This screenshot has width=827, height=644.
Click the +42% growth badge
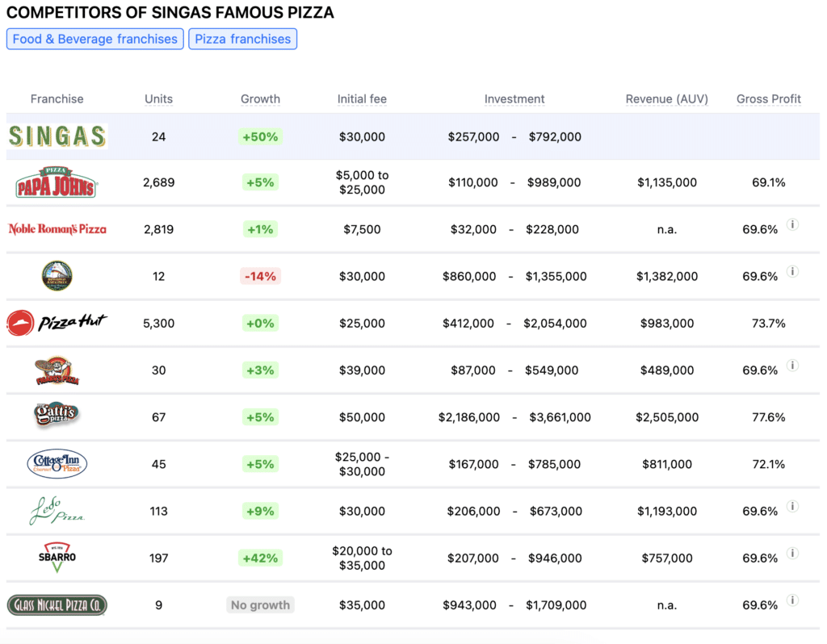coord(260,558)
